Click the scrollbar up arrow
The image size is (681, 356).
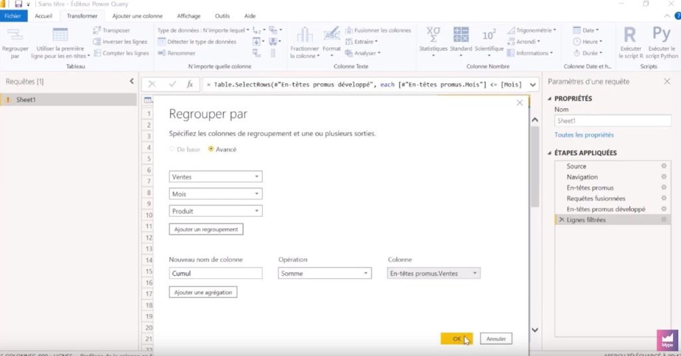[535, 120]
